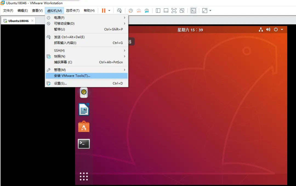Switch to the Ubuntu18046 VM tab
The image size is (296, 186).
[18, 21]
